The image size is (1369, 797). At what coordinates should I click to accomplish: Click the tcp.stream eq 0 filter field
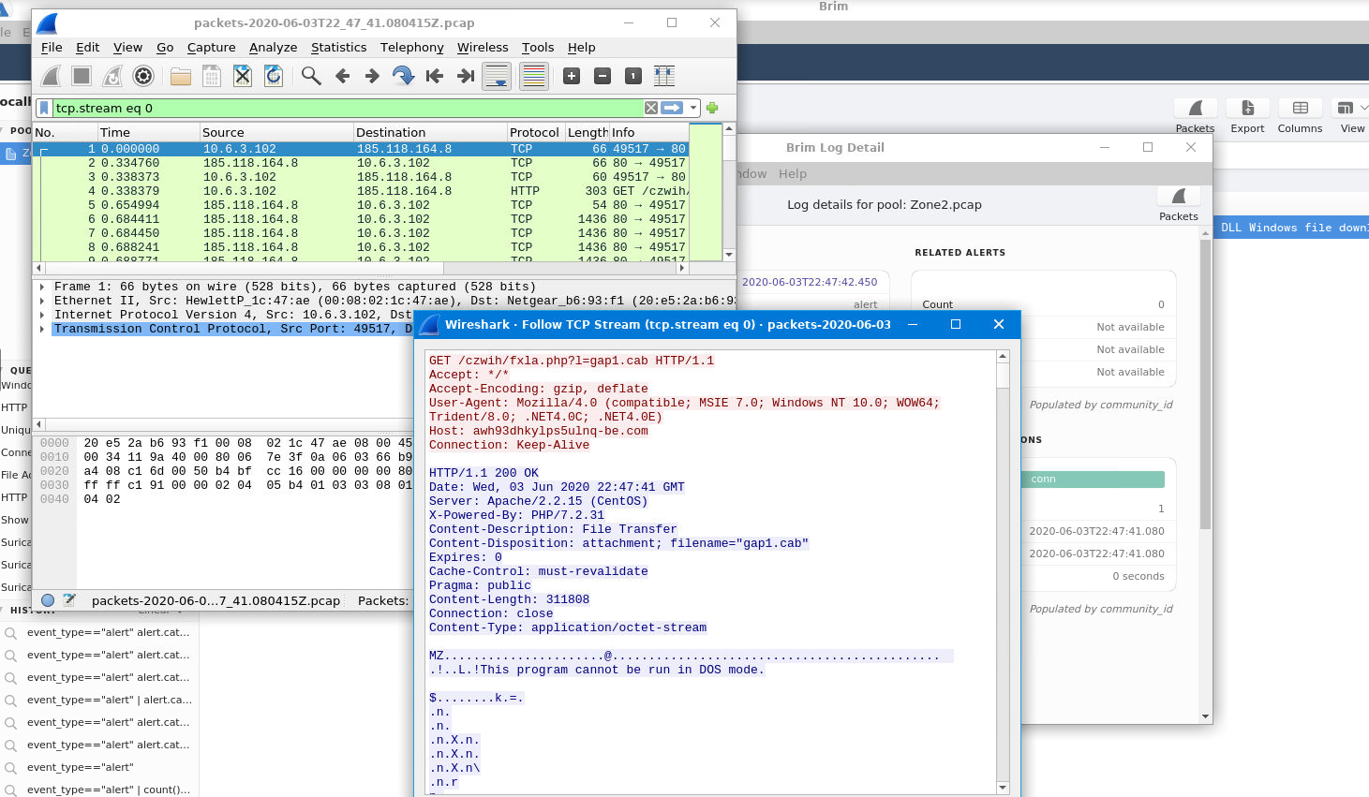347,108
